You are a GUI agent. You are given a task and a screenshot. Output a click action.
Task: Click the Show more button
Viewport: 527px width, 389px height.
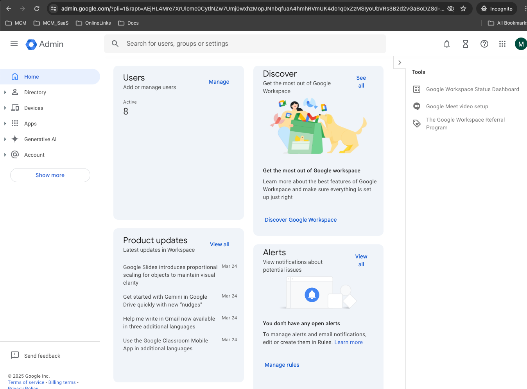tap(50, 175)
